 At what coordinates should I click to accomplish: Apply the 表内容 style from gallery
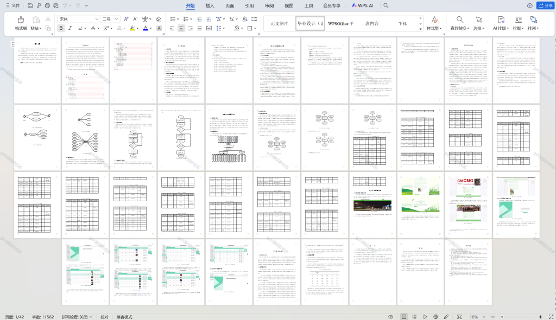click(x=371, y=23)
